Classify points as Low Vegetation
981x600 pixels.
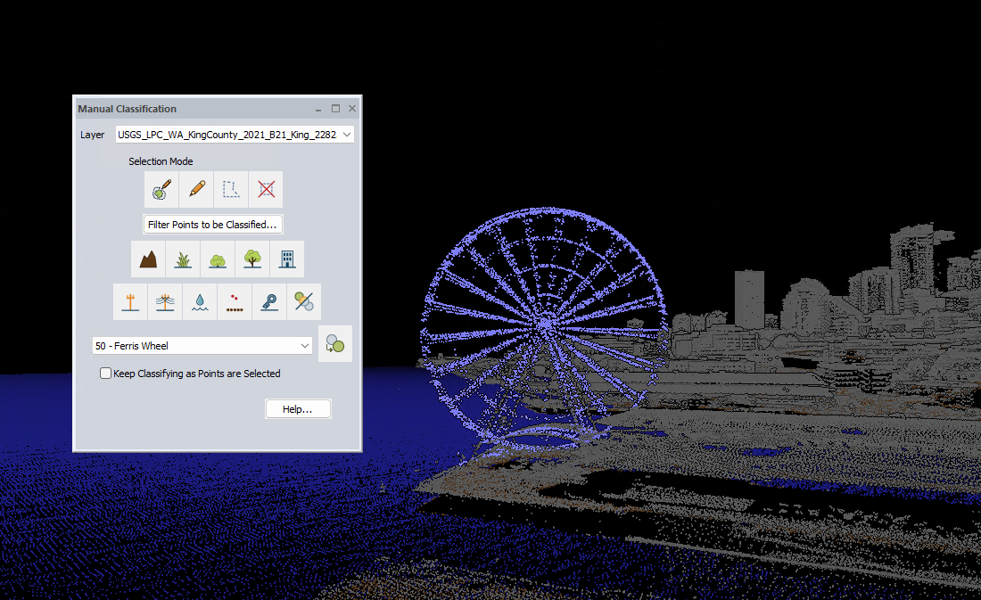[183, 259]
